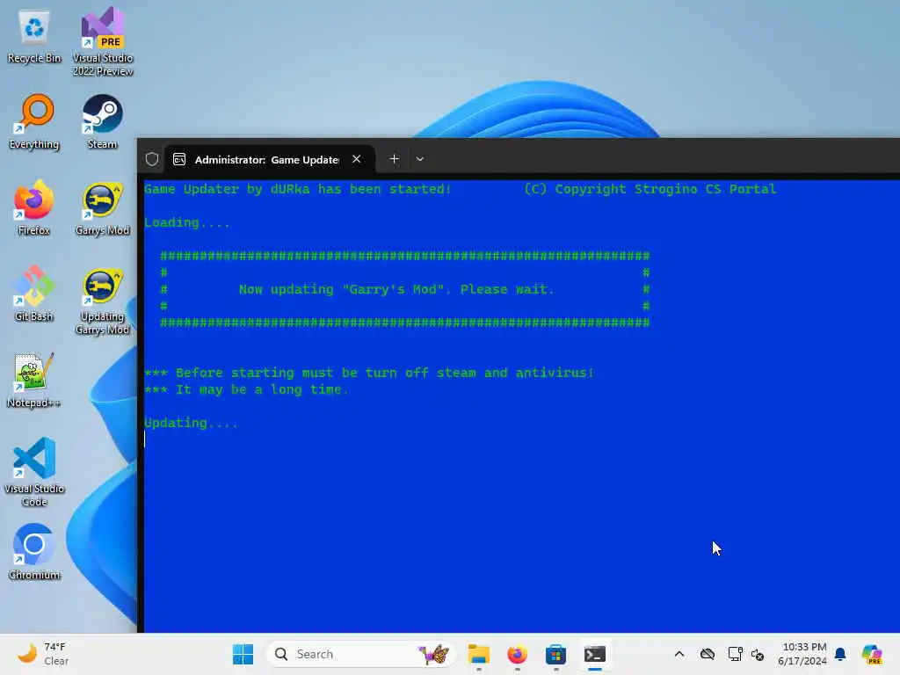Select the Firefox desktop shortcut
Image resolution: width=900 pixels, height=675 pixels.
click(34, 207)
